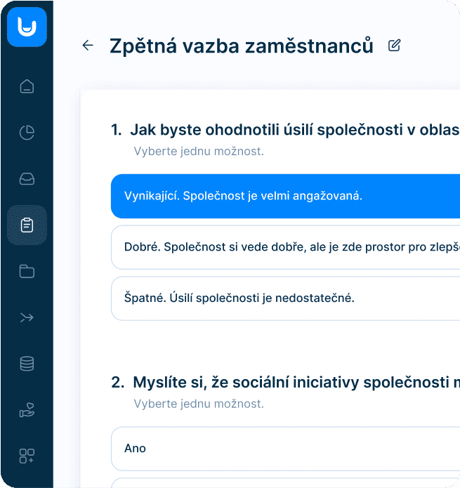460x488 pixels.
Task: Open the folder icon in sidebar
Action: tap(27, 271)
